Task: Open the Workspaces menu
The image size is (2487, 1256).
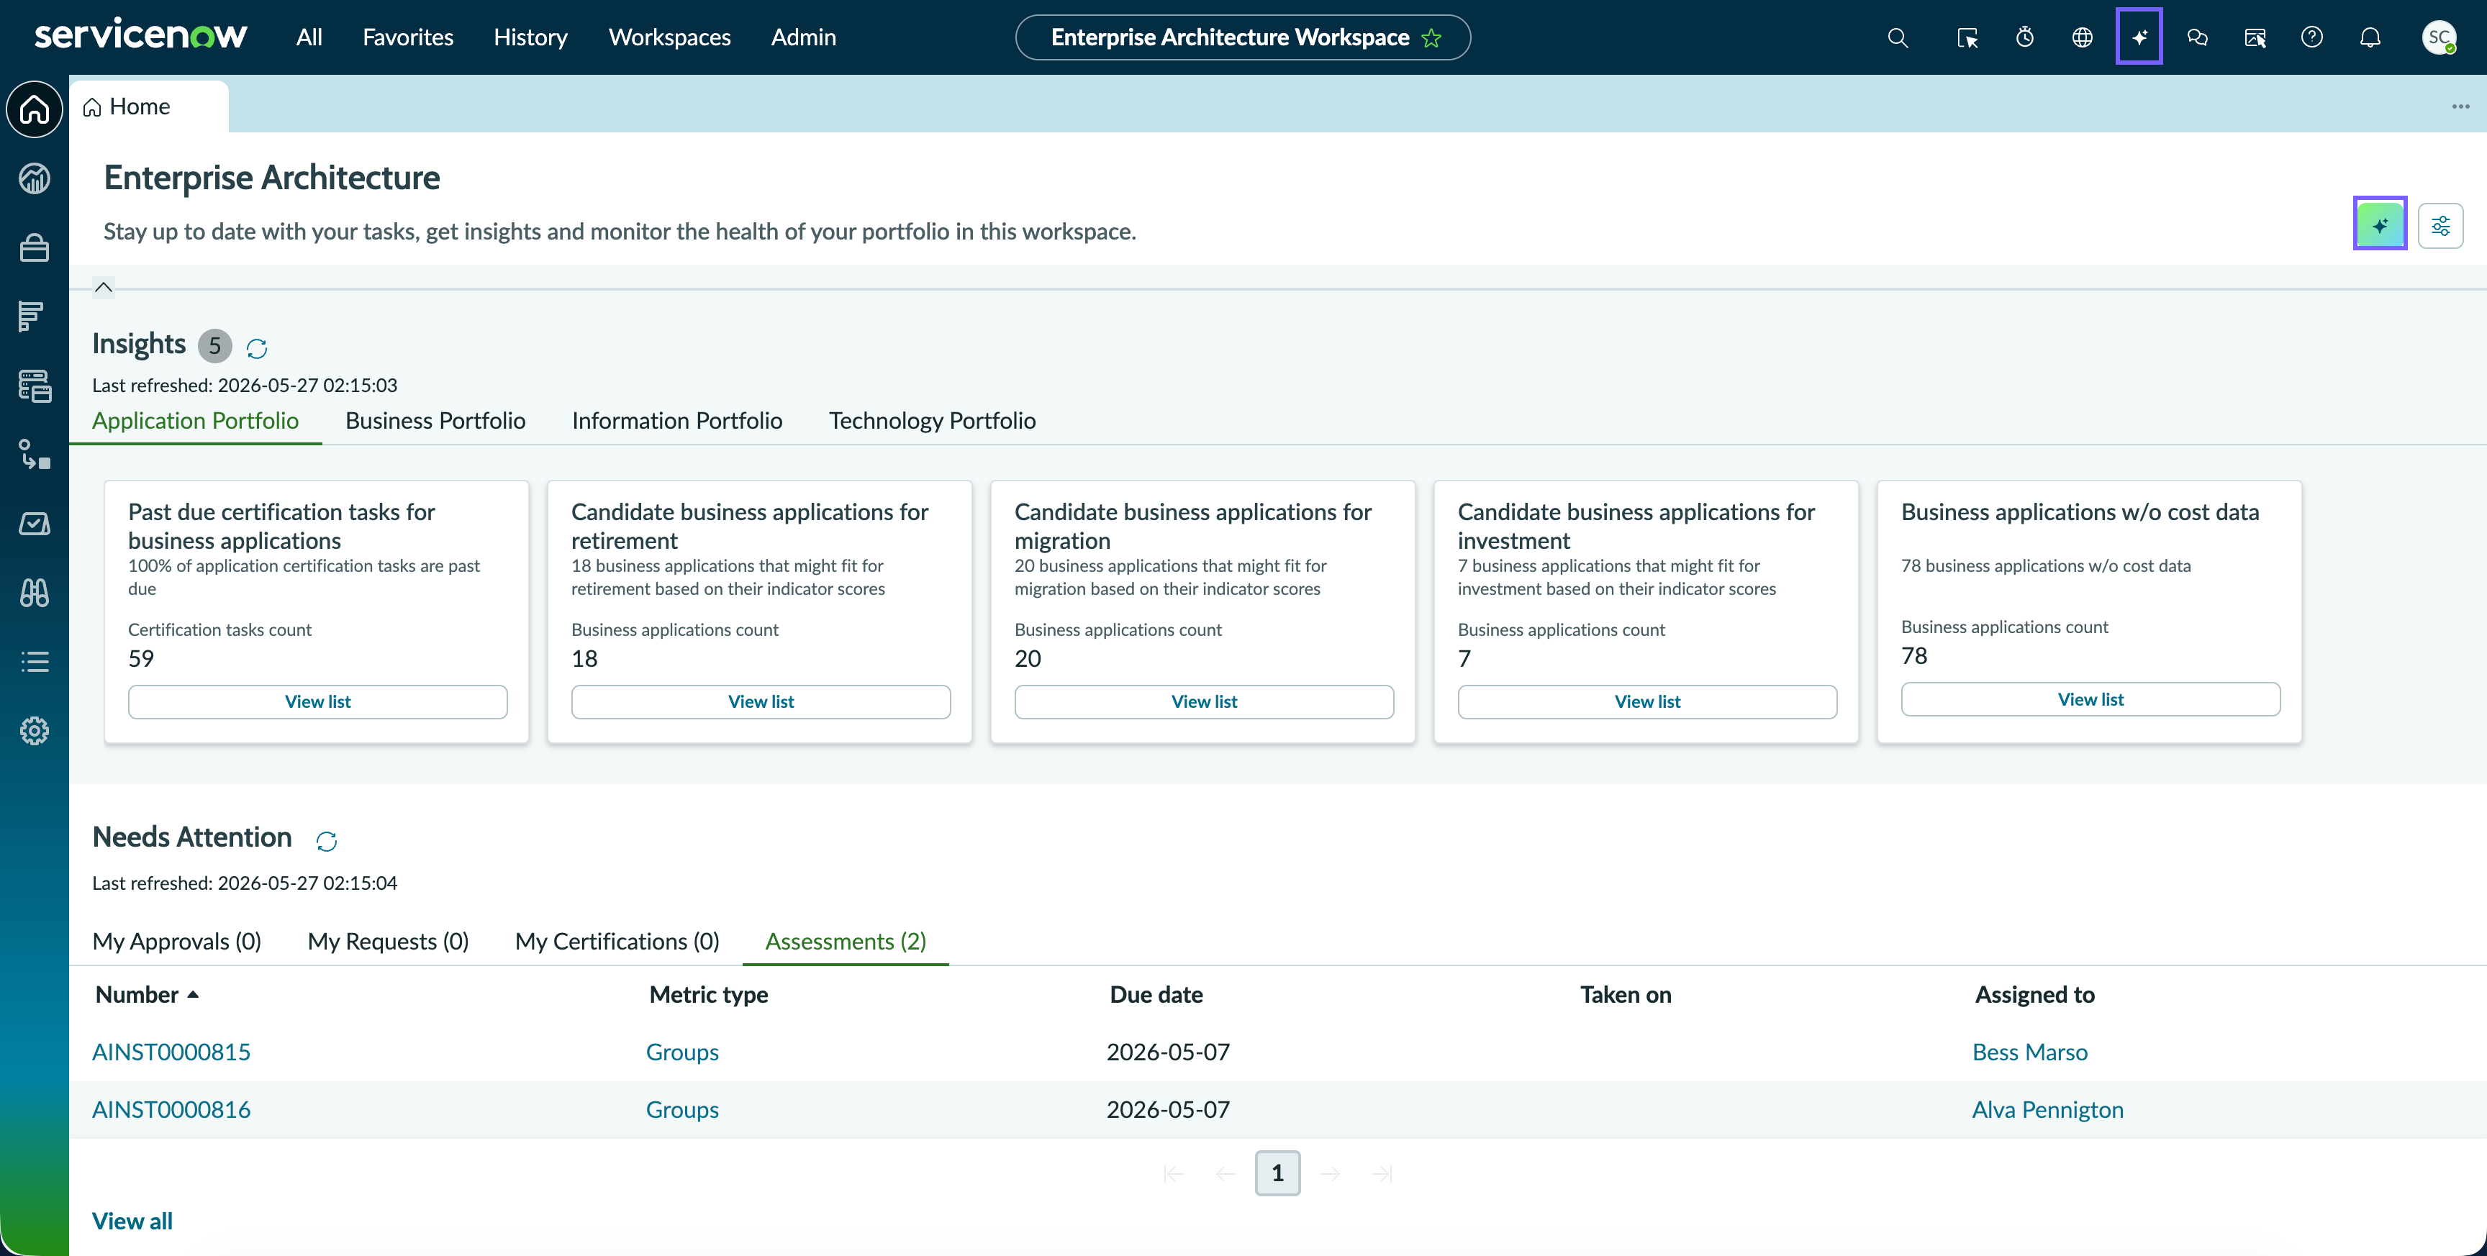Action: [669, 37]
